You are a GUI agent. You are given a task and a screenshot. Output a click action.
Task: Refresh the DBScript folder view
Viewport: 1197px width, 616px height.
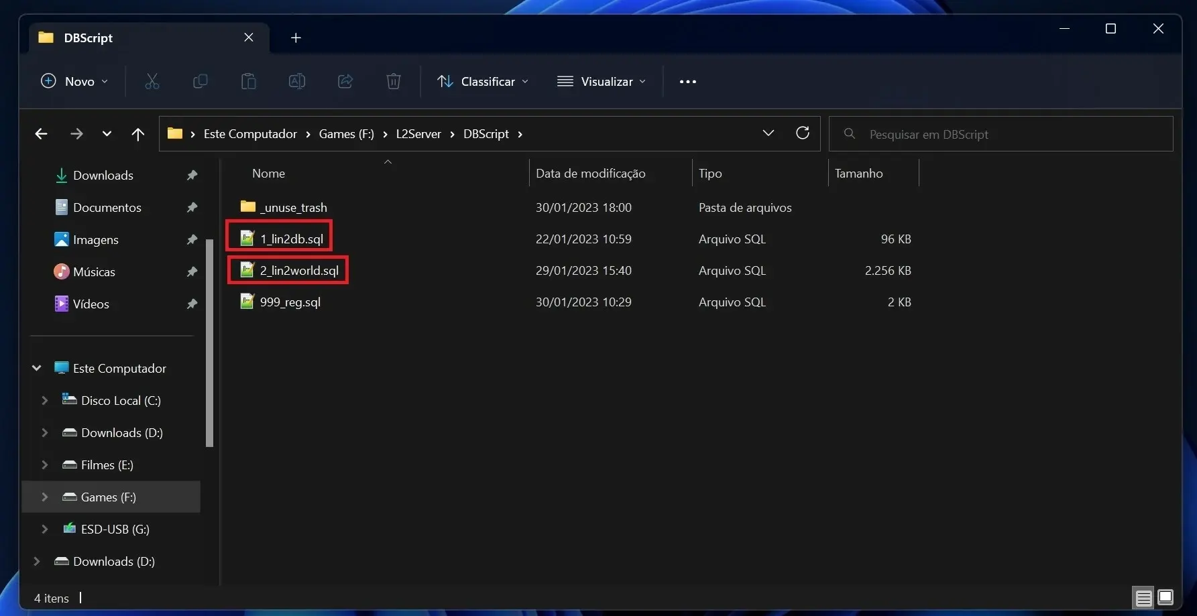tap(802, 133)
